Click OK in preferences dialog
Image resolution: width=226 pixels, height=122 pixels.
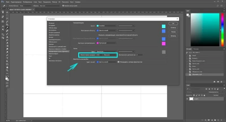click(173, 23)
